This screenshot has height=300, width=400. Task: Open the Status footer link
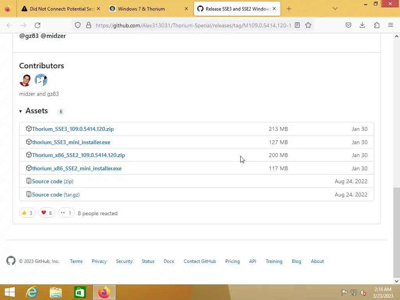click(148, 261)
